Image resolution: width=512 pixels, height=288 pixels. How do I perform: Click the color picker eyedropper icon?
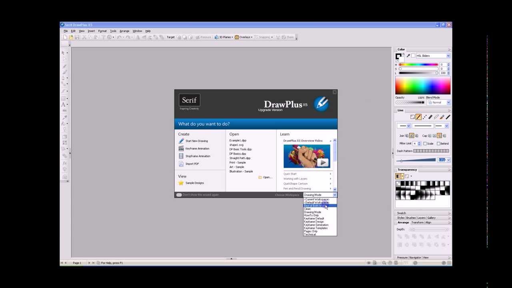click(408, 56)
